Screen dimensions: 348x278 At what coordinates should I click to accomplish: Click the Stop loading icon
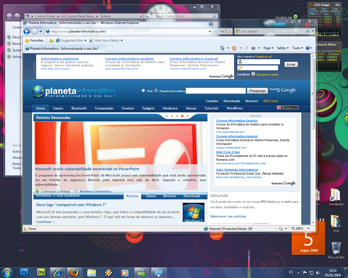click(229, 31)
